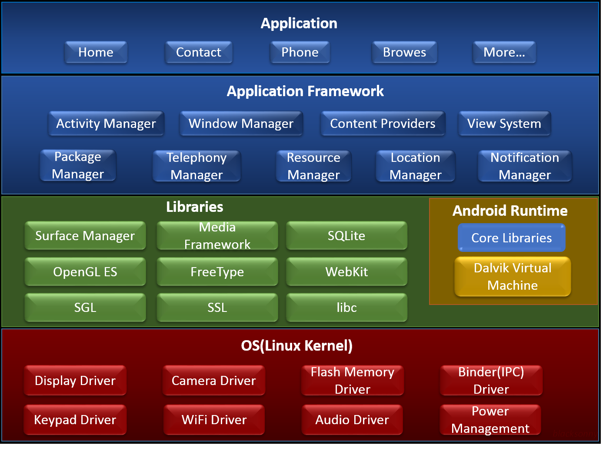Select the SQLite library block

point(346,235)
